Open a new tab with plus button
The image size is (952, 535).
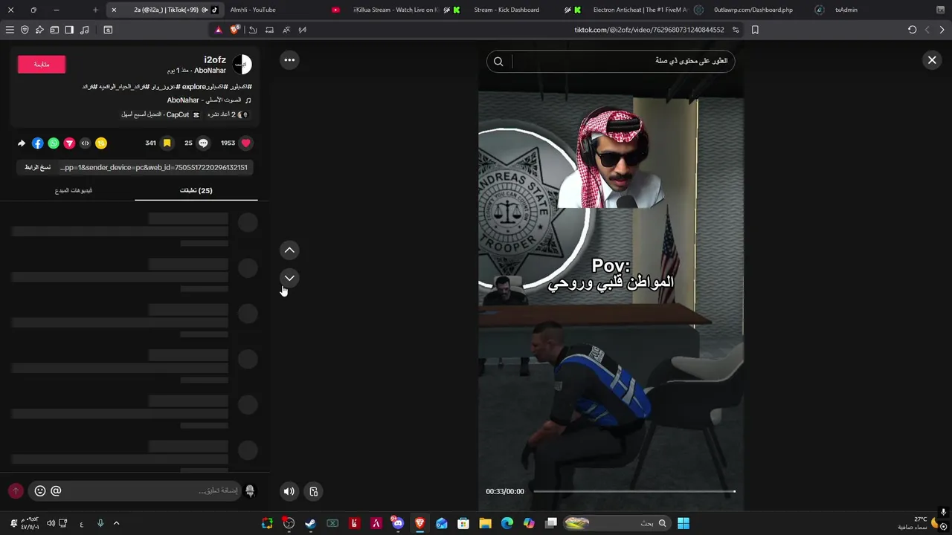[95, 10]
